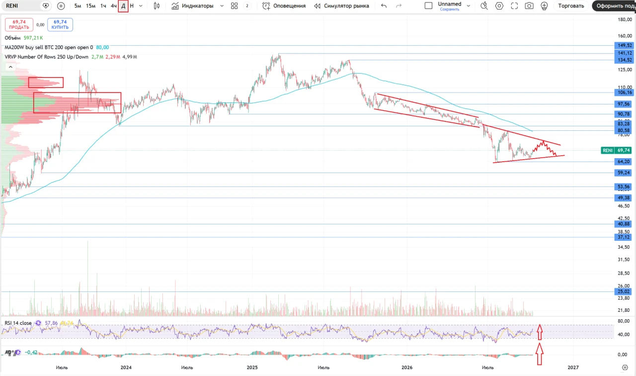Select the RSI 14 close legend label
The height and width of the screenshot is (376, 636).
click(x=18, y=323)
